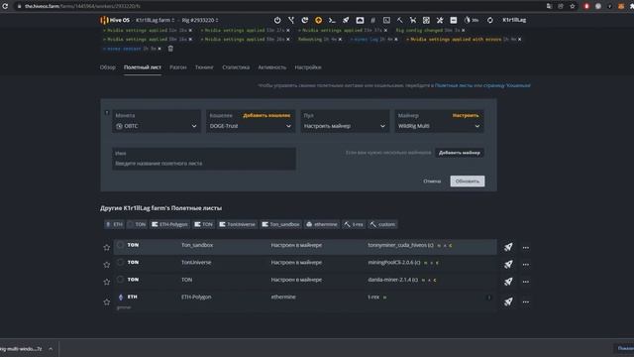Screen dimensions: 634x357
Task: Click the flame icon labeled 30s
Action: coord(472,20)
